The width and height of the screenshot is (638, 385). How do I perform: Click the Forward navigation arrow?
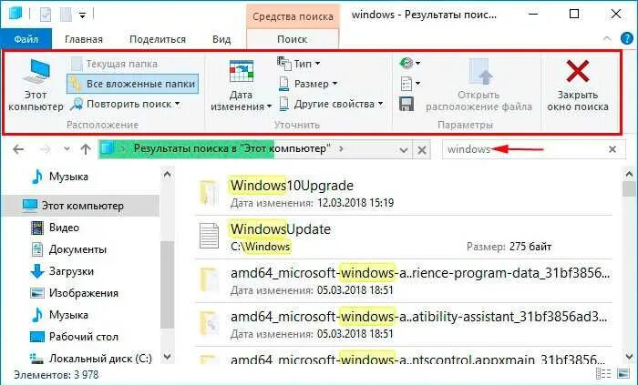point(45,149)
